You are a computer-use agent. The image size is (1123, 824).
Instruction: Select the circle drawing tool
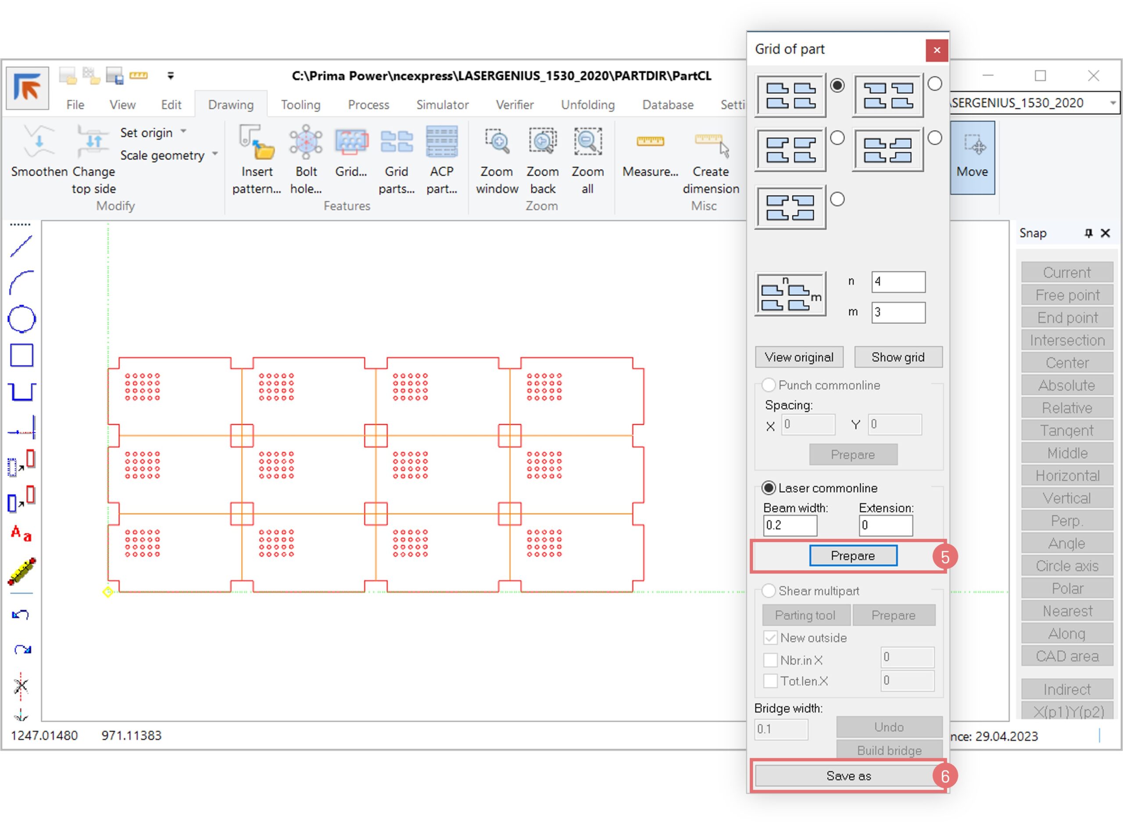21,319
